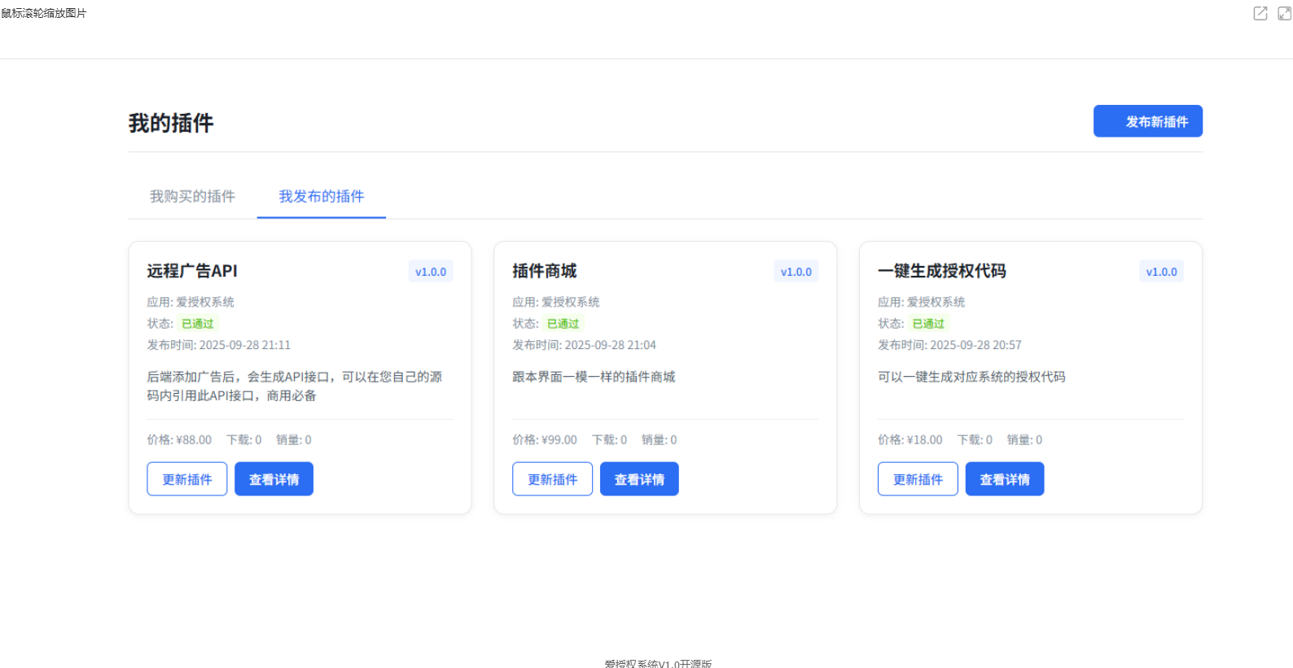Viewport: 1293px width, 668px height.
Task: View details of 一键生成授权代码 plugin
Action: click(1005, 479)
